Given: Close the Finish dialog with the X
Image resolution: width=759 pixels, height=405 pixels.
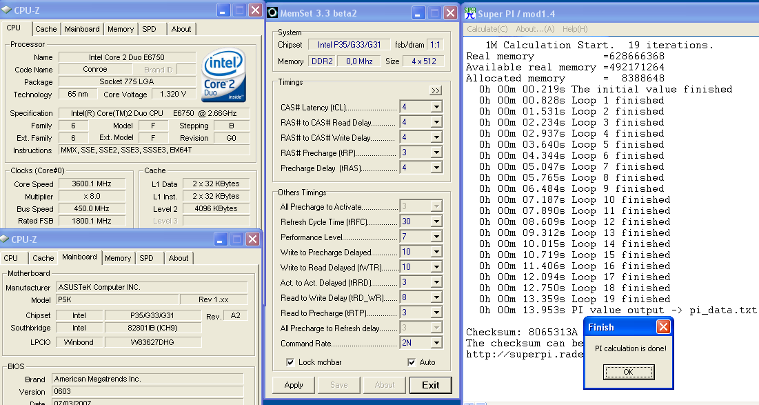Looking at the screenshot, I should coord(663,327).
